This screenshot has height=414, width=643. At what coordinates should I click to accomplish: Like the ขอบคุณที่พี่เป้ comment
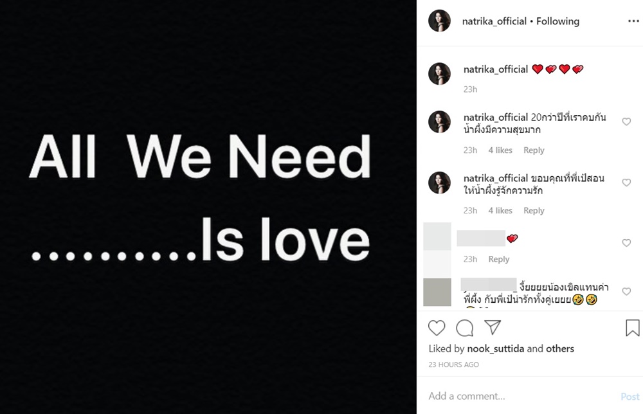626,183
